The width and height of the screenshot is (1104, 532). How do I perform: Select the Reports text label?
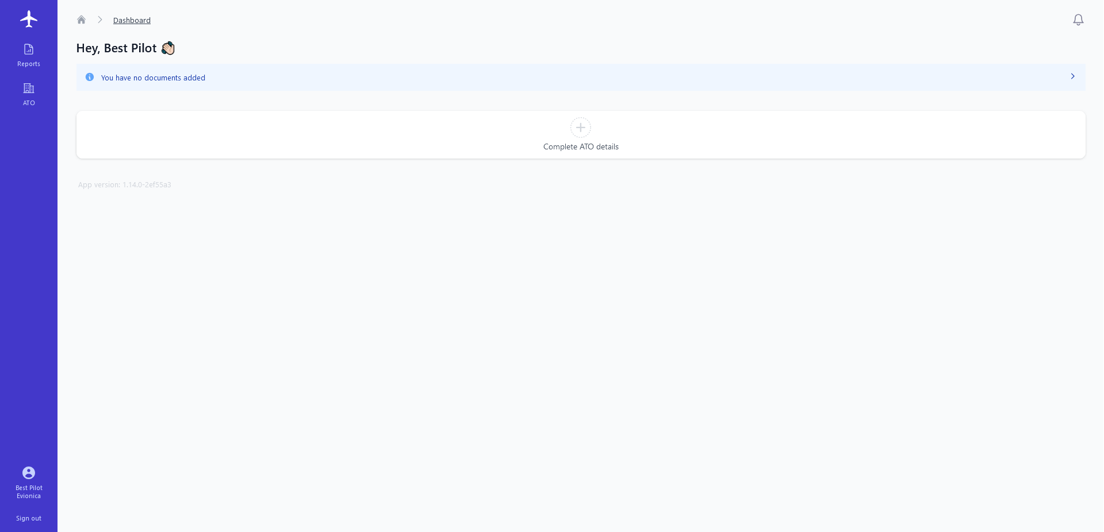(x=29, y=64)
